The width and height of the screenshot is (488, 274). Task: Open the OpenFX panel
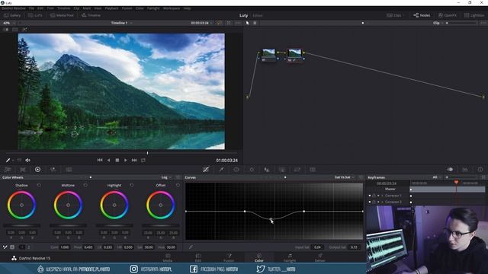[x=448, y=15]
